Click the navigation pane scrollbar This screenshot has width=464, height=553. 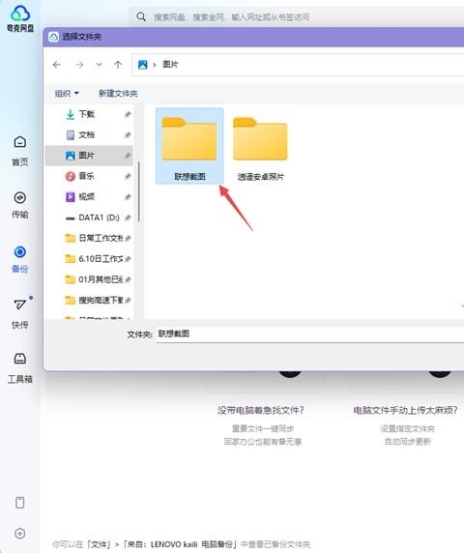139,191
